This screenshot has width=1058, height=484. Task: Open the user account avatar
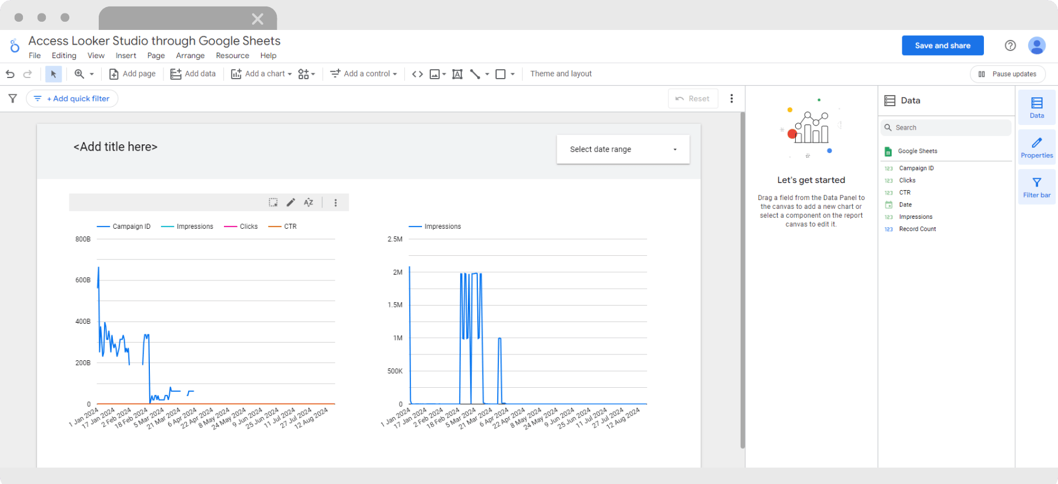tap(1037, 46)
